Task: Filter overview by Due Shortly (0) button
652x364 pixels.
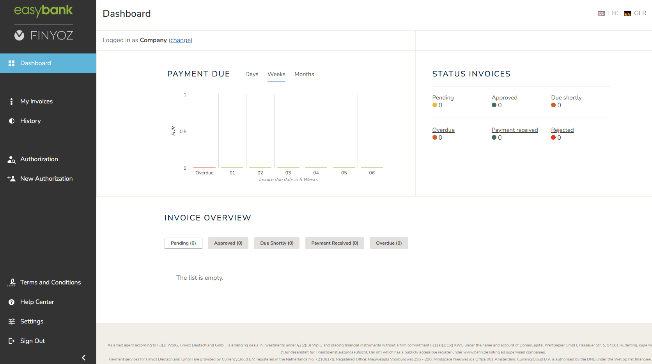Action: 277,243
